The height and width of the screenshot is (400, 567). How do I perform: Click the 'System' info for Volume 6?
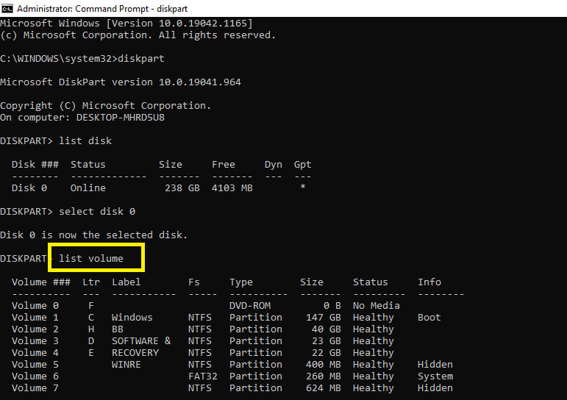(x=435, y=376)
